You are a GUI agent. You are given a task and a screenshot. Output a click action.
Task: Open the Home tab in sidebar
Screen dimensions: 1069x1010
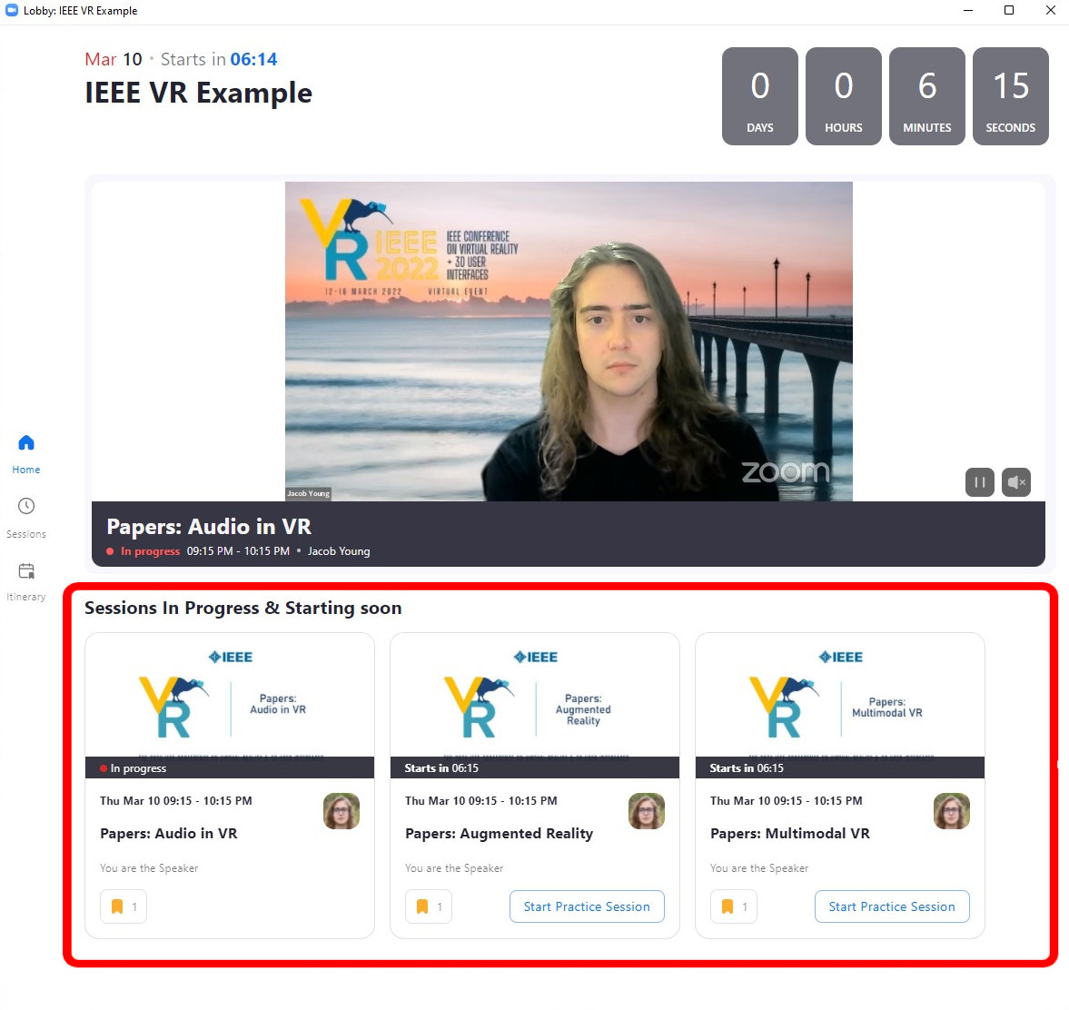(26, 453)
